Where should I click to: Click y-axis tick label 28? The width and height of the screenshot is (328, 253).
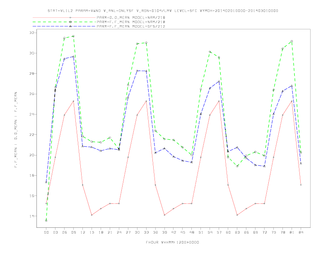click(31, 74)
